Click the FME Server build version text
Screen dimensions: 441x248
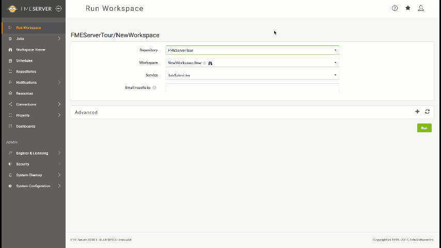point(101,240)
